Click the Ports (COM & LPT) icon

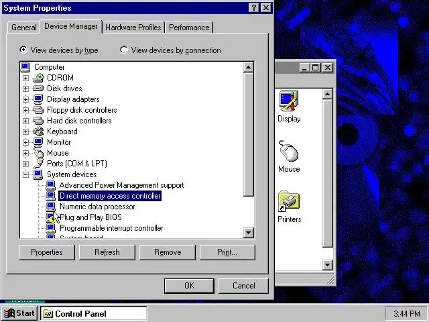[x=39, y=164]
